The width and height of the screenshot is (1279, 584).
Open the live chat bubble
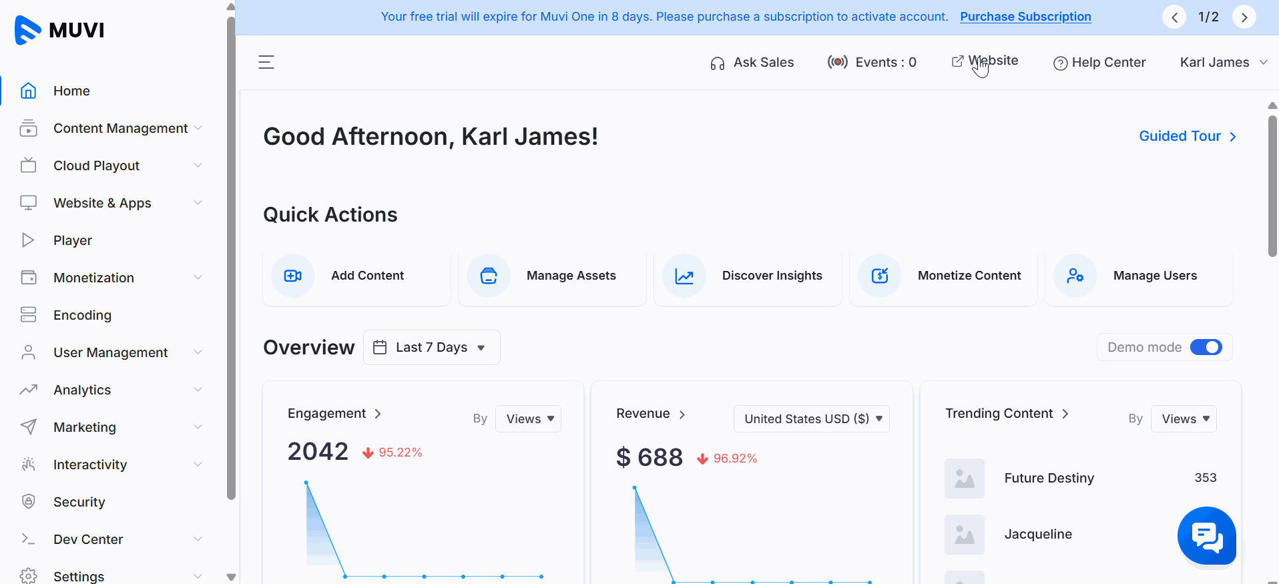1207,536
